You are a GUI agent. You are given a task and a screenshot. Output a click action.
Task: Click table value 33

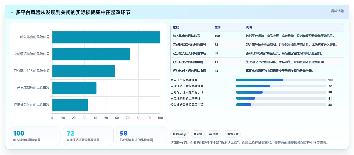216,71
